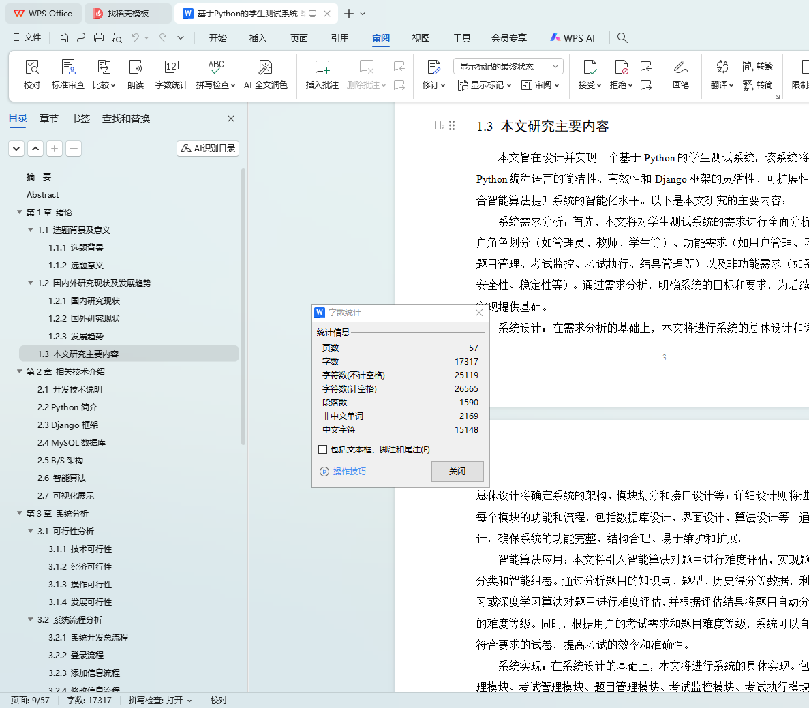Open the 文件 menu
Image resolution: width=809 pixels, height=708 pixels.
(27, 37)
